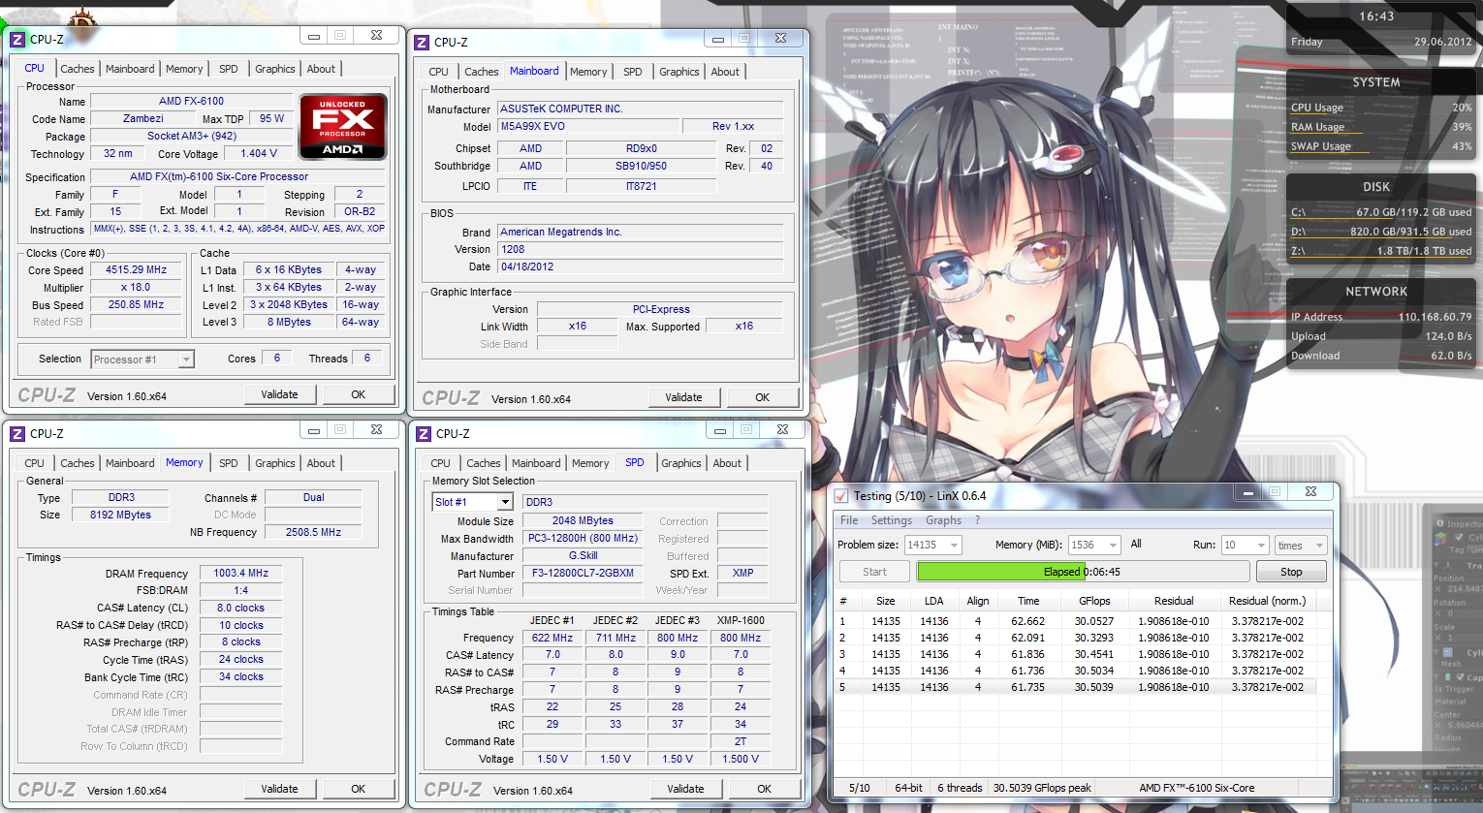Sort LinX results by Time column header

pyautogui.click(x=1028, y=601)
